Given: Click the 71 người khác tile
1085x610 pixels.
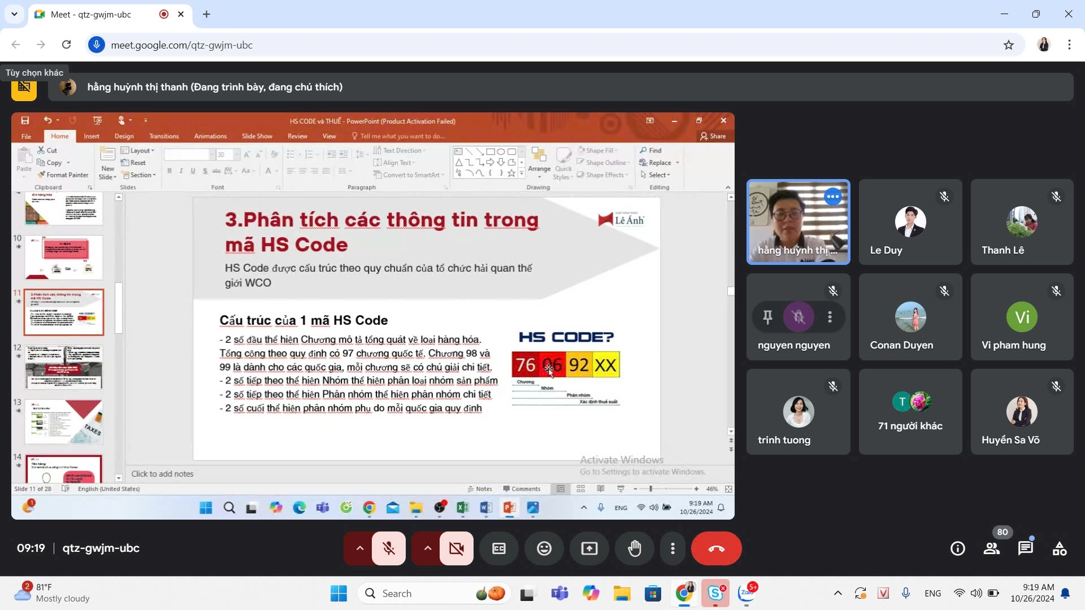Looking at the screenshot, I should (x=910, y=412).
